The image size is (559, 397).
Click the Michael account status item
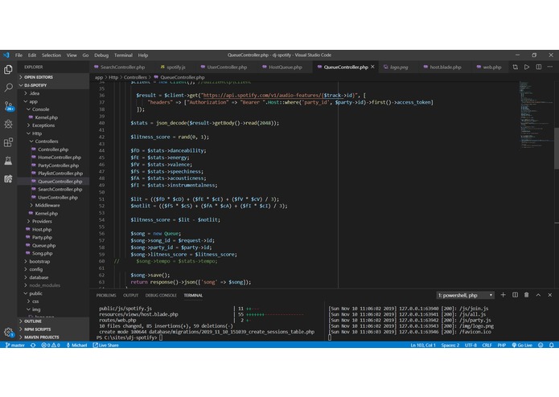point(76,345)
